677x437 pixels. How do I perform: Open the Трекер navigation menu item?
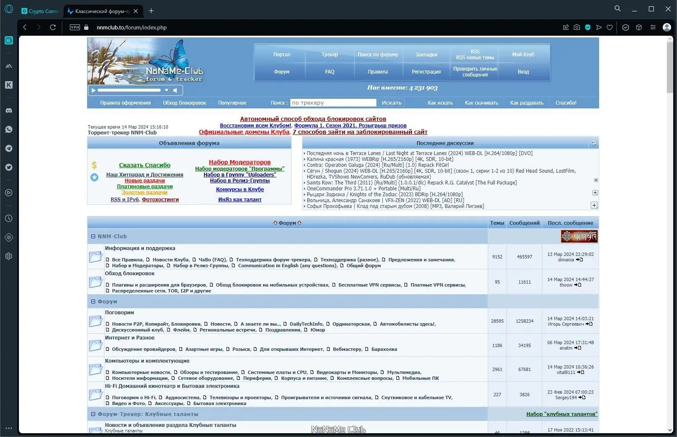330,55
